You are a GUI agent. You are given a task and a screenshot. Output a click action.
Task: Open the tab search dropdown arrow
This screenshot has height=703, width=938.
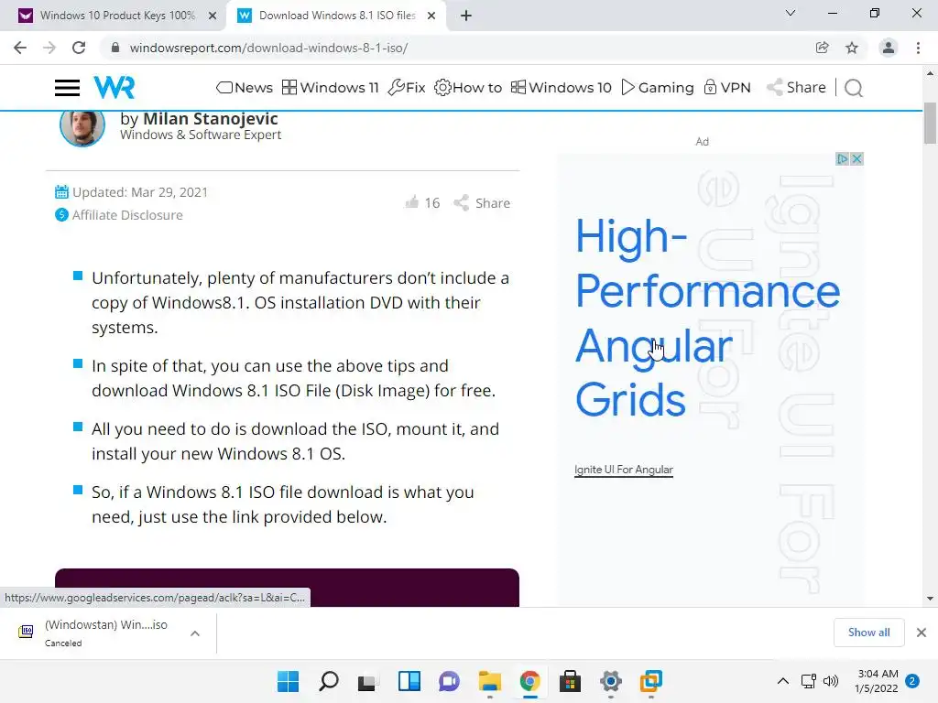click(x=791, y=13)
